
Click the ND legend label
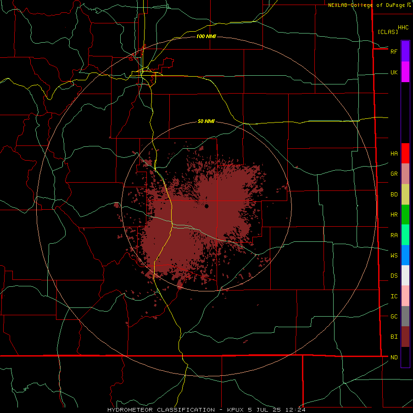394,357
